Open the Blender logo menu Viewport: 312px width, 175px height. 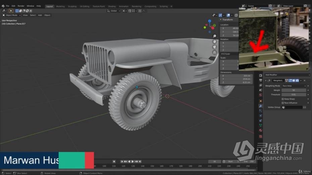point(3,6)
